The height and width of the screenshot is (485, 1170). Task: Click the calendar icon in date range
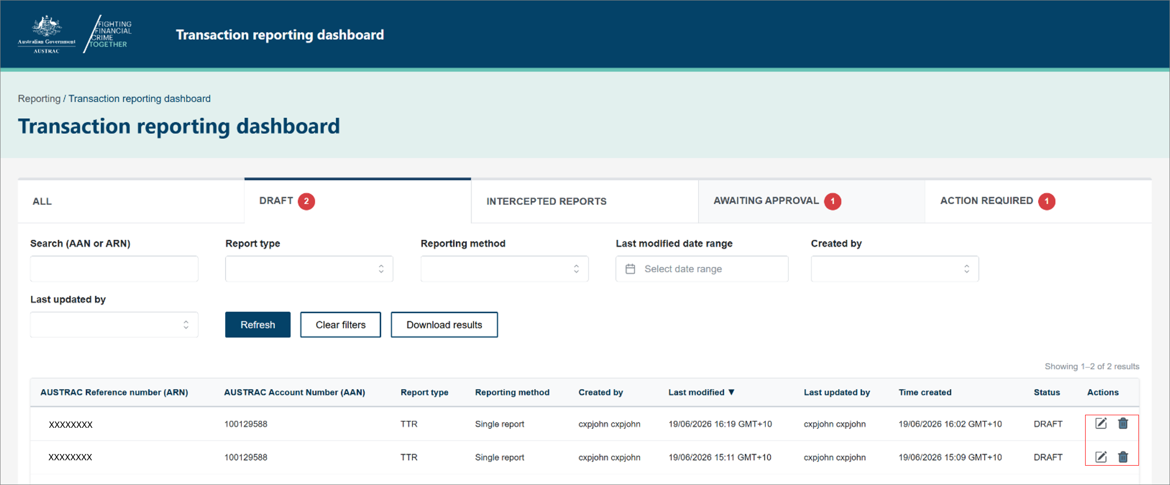point(630,269)
